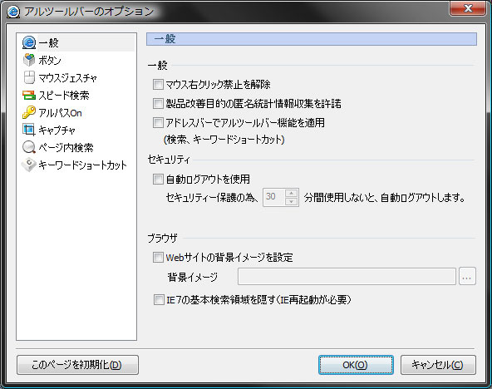Image resolution: width=492 pixels, height=389 pixels.
Task: Open マウスジェスチャ mouse icon
Action: (29, 77)
